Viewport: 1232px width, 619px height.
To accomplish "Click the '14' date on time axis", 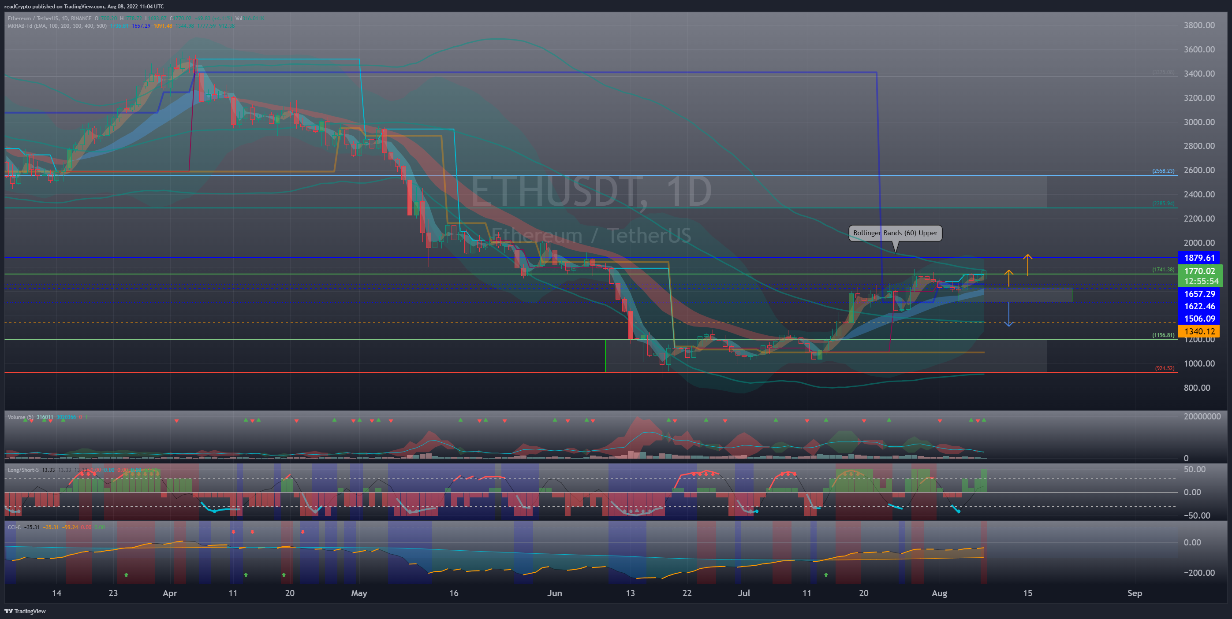I will [56, 593].
